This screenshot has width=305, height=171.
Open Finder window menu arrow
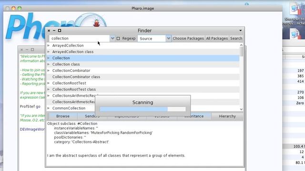(240, 30)
